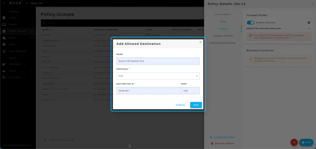This screenshot has width=316, height=149.
Task: Open the Edges tab in Policy Details panel
Action: (x=223, y=22)
